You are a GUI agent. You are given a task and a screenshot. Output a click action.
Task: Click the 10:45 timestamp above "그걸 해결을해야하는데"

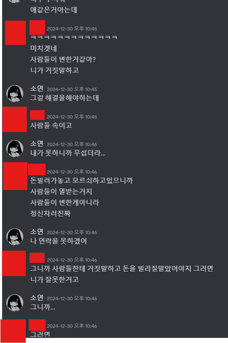pos(72,89)
